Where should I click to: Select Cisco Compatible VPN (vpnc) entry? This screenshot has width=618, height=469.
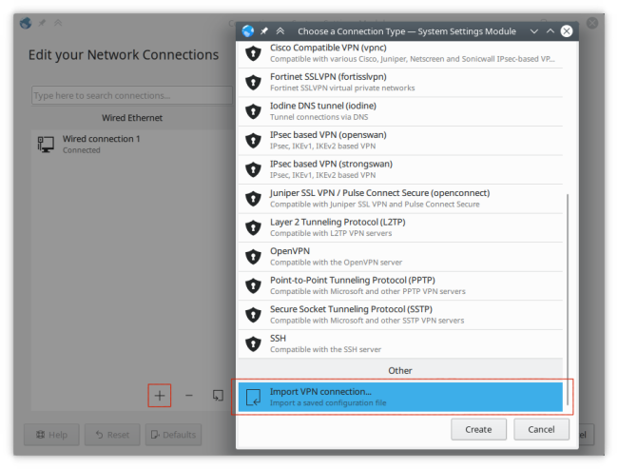click(x=400, y=53)
